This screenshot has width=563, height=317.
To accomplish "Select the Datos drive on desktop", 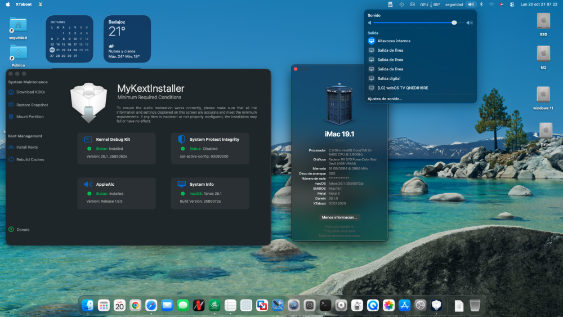I will [546, 134].
